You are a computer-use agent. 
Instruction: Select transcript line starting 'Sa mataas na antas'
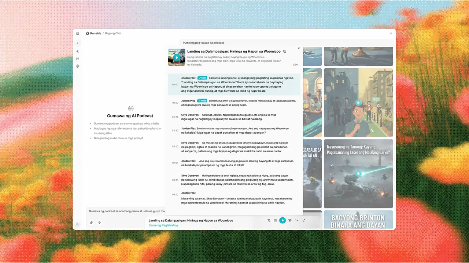point(234,147)
